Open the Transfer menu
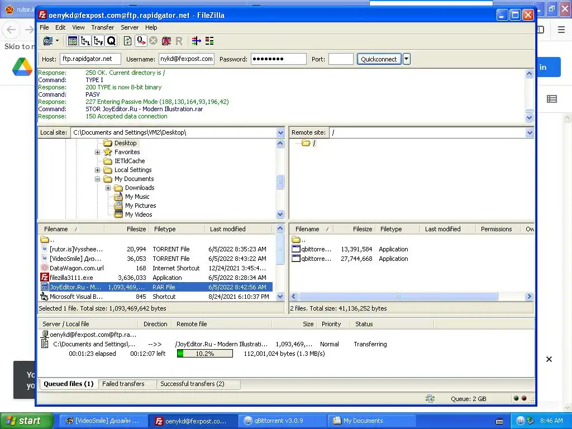 103,27
